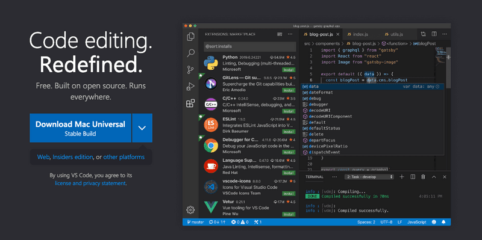Open terminal selector '2: Task - develop'

[x=370, y=177]
